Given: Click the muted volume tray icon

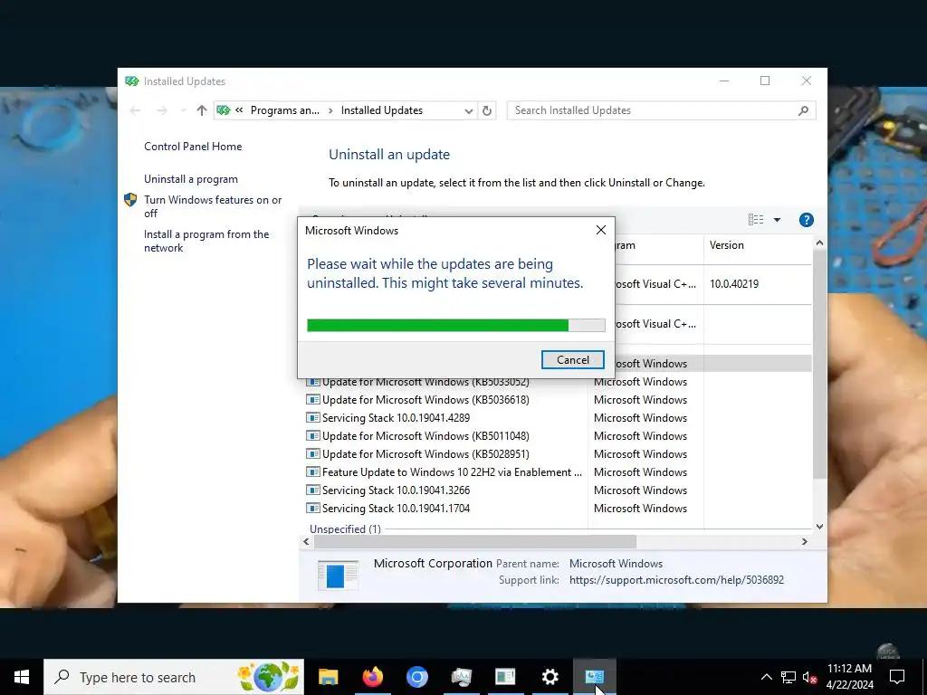Looking at the screenshot, I should [810, 677].
